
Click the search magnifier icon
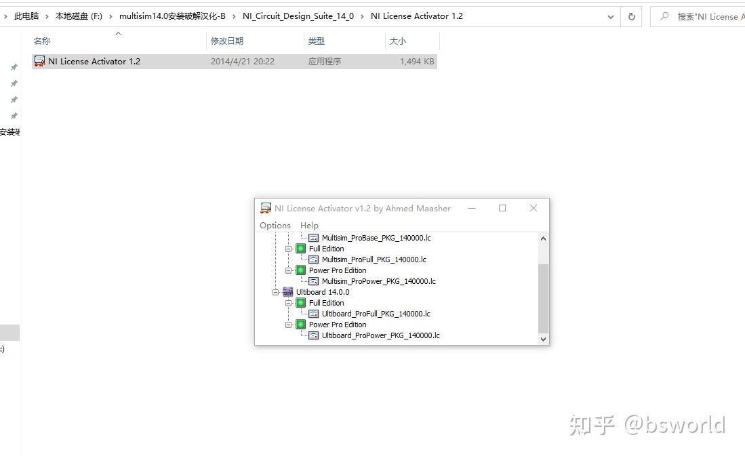665,16
